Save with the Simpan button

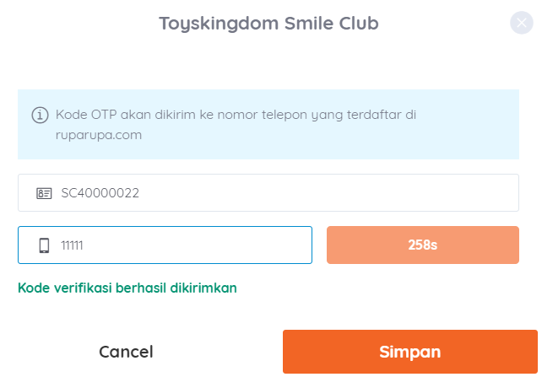[410, 352]
